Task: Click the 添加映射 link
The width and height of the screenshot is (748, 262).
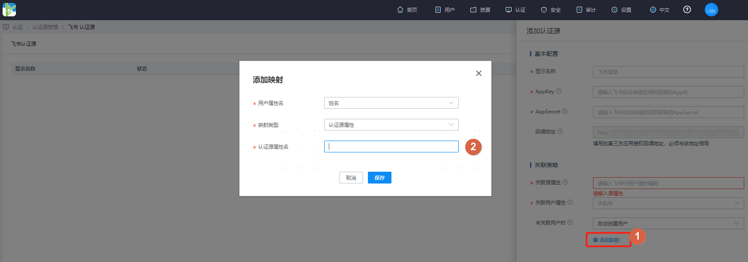Action: [x=606, y=240]
